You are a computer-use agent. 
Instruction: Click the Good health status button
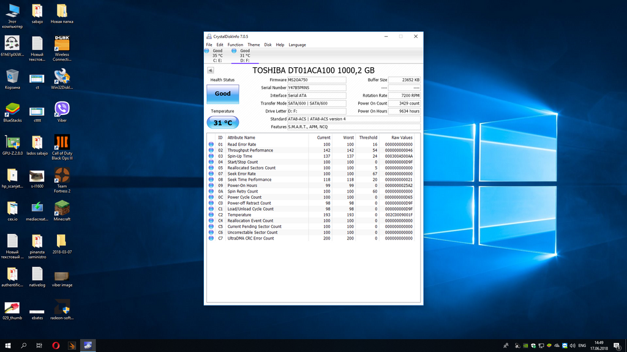tap(223, 94)
